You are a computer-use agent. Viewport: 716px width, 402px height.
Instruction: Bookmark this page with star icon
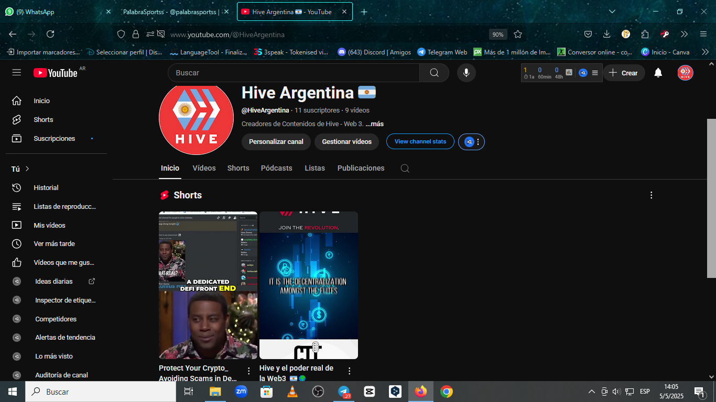pyautogui.click(x=518, y=34)
